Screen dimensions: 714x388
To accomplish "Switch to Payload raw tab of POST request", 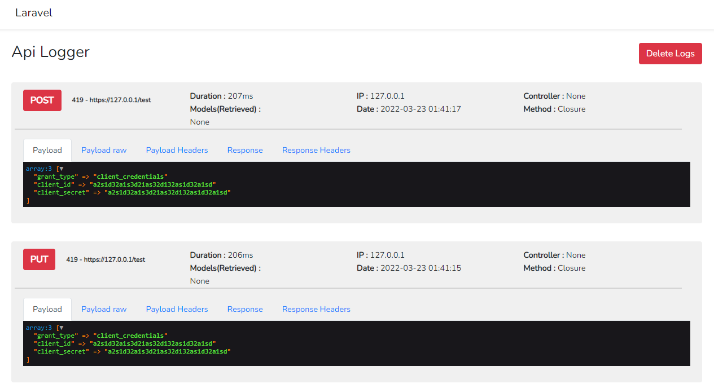I will pos(104,149).
